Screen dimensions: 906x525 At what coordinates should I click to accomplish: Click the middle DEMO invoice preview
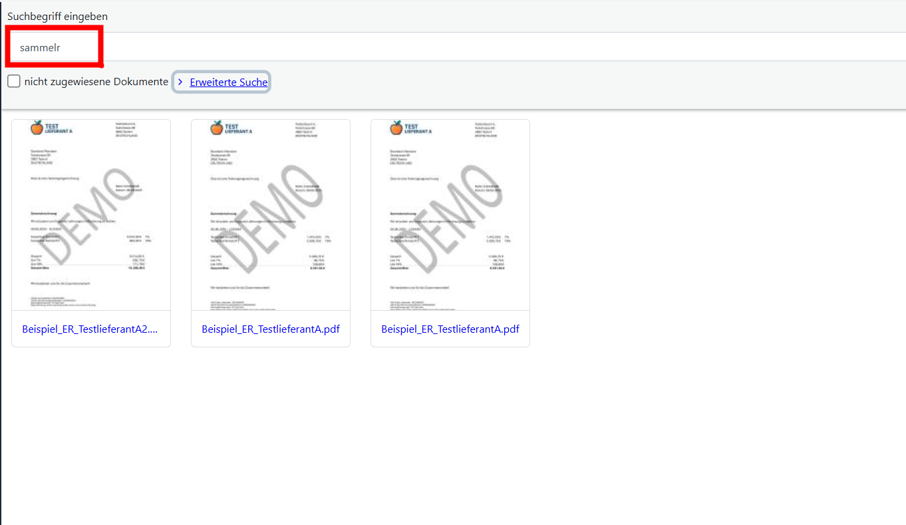click(x=270, y=214)
